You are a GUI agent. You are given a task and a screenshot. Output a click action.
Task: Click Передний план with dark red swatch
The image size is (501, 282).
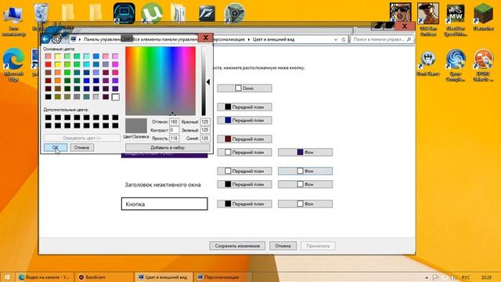244,139
